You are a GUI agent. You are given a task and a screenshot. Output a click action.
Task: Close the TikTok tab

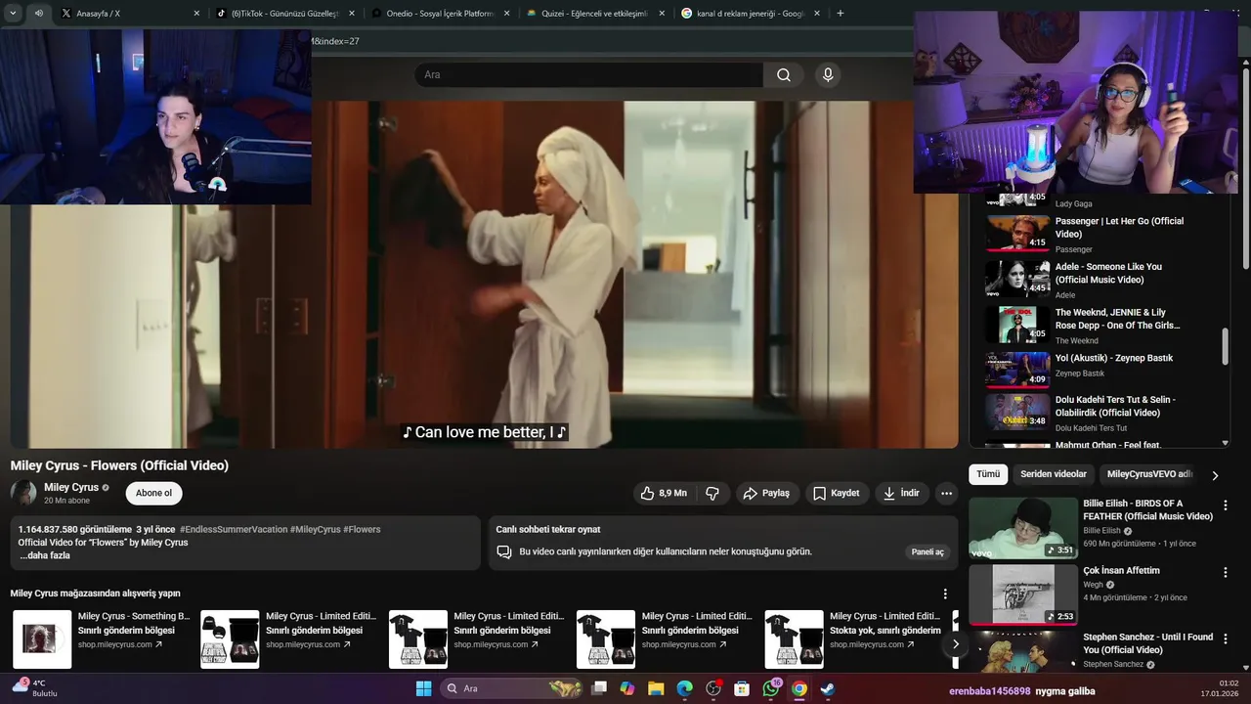coord(352,14)
